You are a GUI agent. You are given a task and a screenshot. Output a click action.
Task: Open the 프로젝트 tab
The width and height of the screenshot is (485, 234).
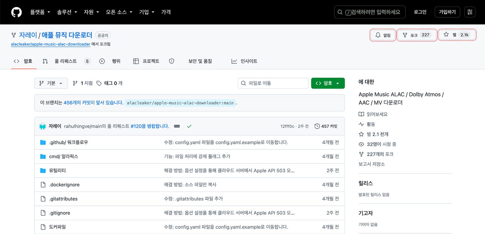coord(146,61)
